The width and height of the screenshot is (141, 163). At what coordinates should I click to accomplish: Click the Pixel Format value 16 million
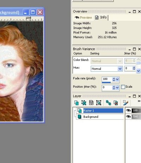click(x=111, y=33)
